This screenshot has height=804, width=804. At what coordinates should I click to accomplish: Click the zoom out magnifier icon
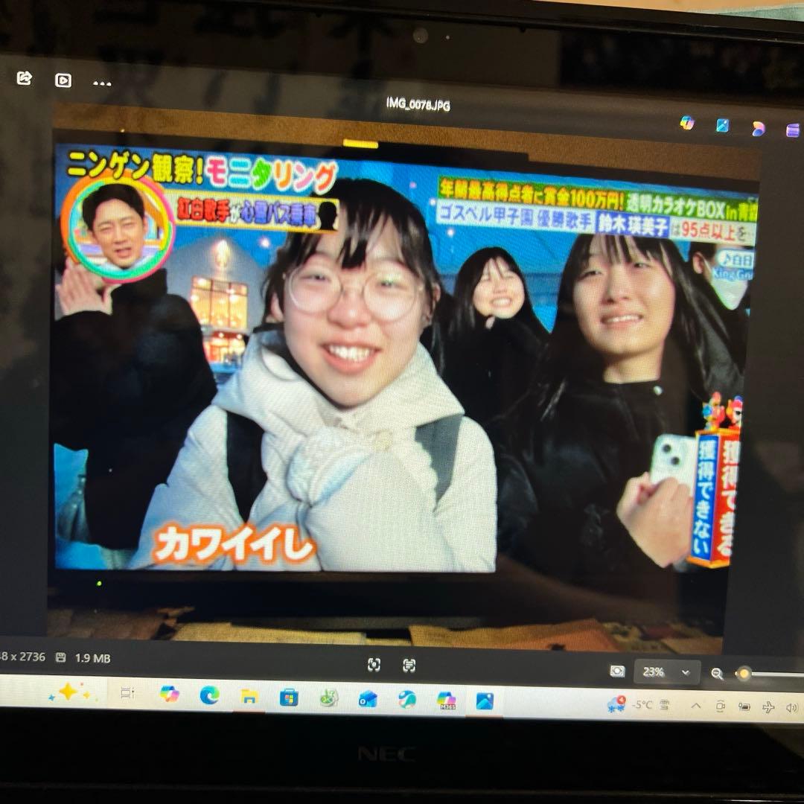click(x=717, y=674)
